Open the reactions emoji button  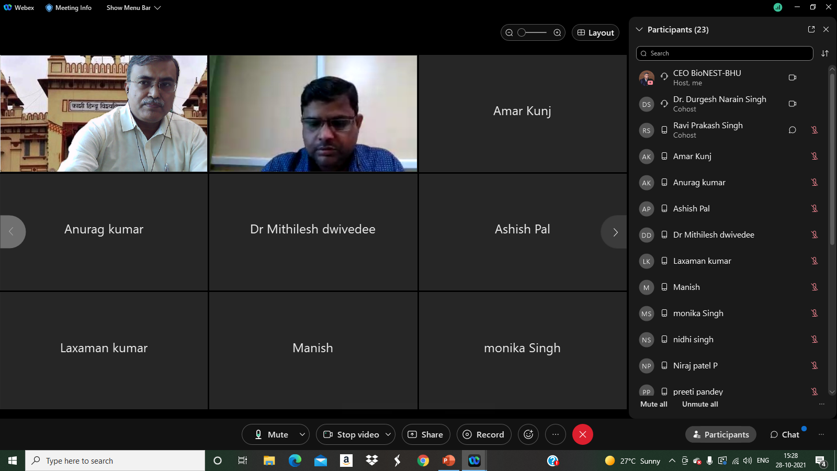point(528,434)
